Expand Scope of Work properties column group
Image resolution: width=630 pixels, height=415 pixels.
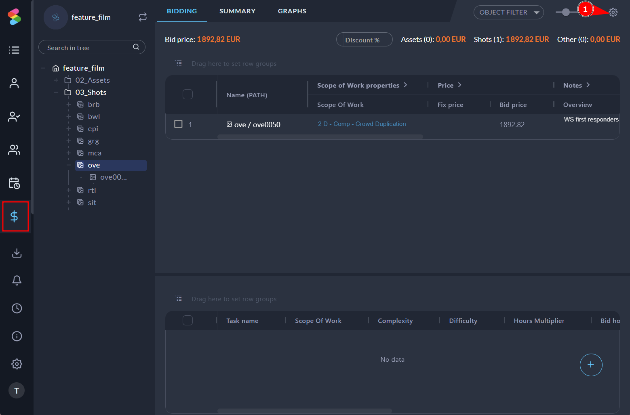(x=405, y=85)
